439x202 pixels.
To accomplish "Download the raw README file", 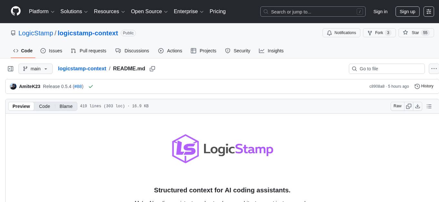I will [x=418, y=106].
